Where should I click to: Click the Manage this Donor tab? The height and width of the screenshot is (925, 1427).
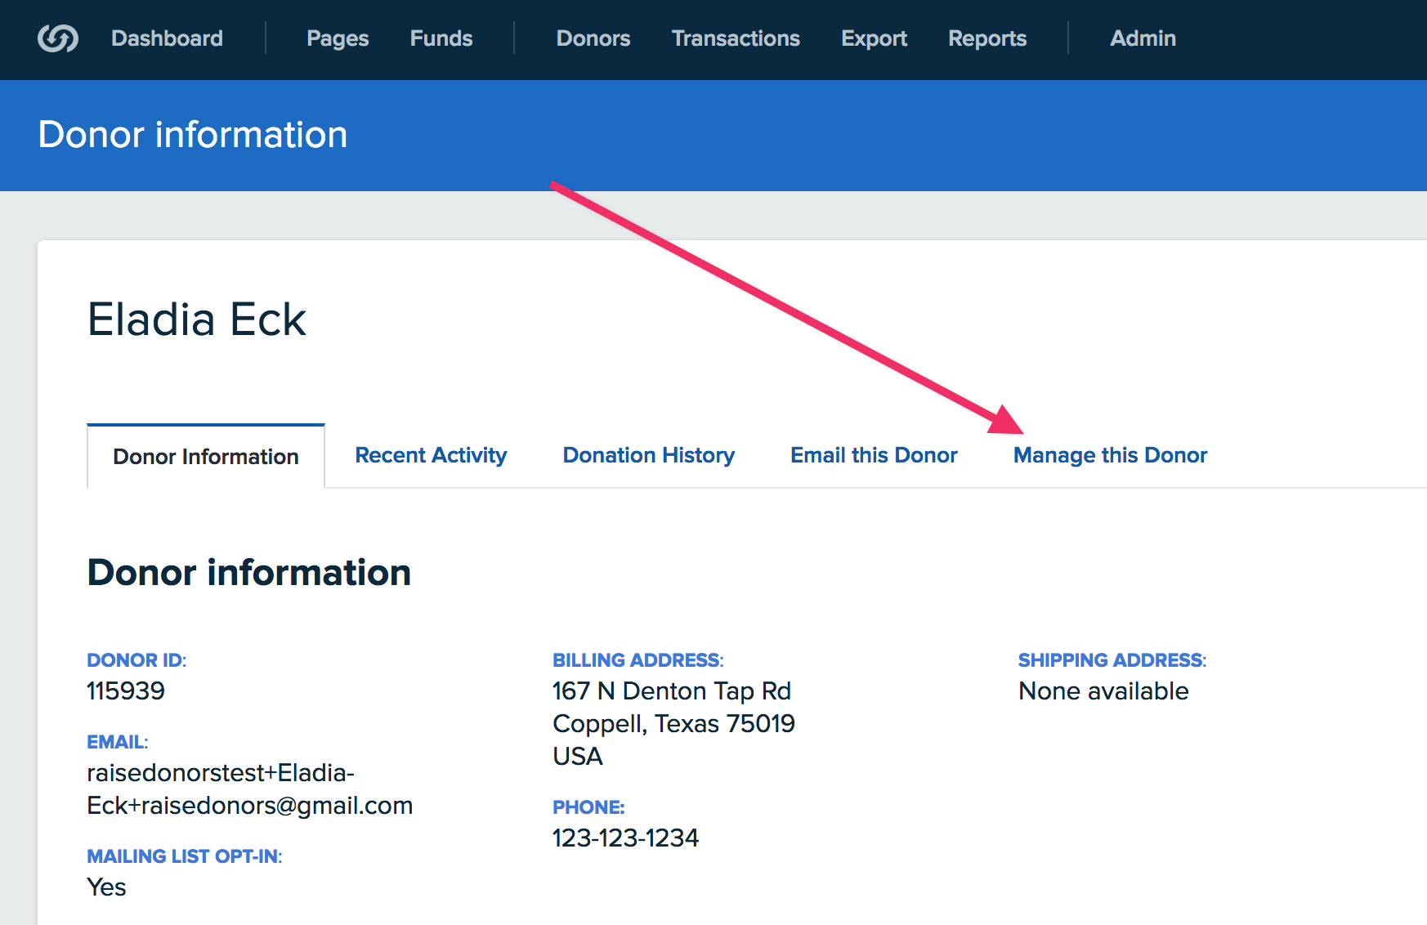(x=1110, y=455)
